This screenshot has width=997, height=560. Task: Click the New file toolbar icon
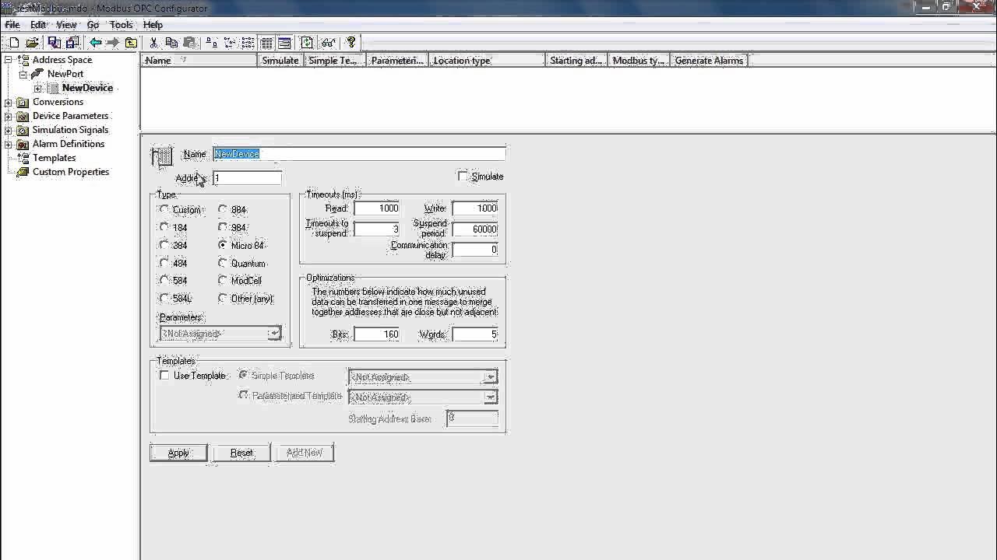14,43
